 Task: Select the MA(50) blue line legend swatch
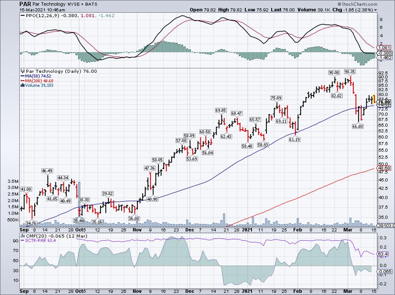22,76
